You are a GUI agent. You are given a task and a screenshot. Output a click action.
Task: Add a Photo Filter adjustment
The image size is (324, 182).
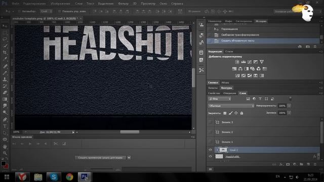252,69
